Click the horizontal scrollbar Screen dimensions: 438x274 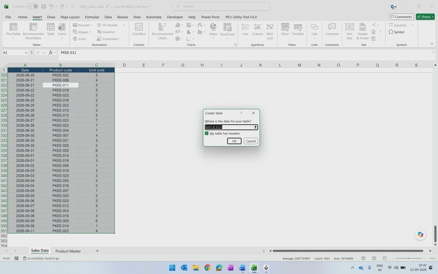point(348,251)
